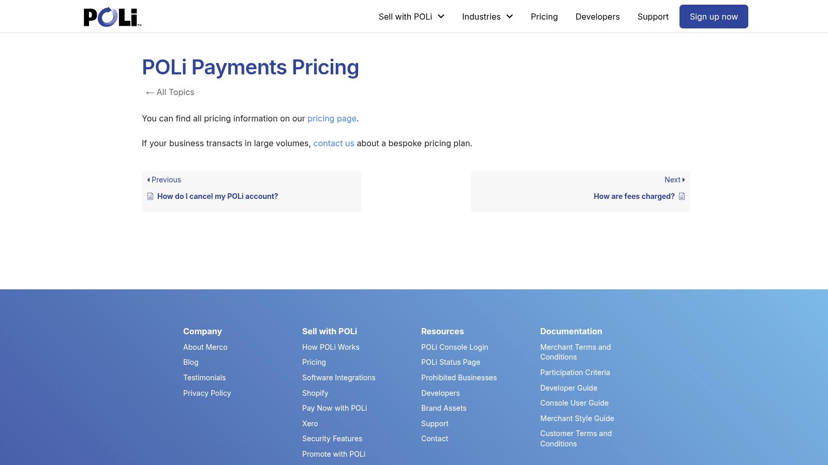Screen dimensions: 828x465
Task: Click document icon before cancel account article
Action: pos(150,196)
